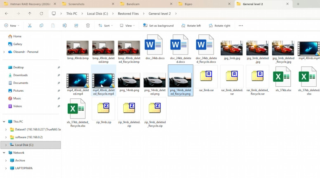The height and width of the screenshot is (178, 320).
Task: Switch to the Bandicam tab
Action: pyautogui.click(x=146, y=4)
